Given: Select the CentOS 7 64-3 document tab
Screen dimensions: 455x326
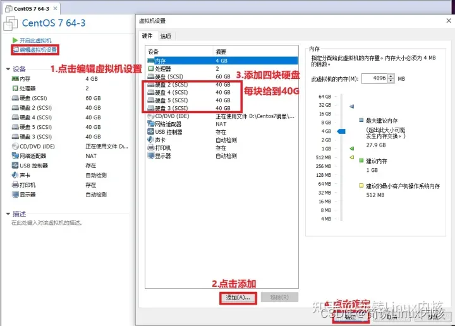Looking at the screenshot, I should [32, 9].
